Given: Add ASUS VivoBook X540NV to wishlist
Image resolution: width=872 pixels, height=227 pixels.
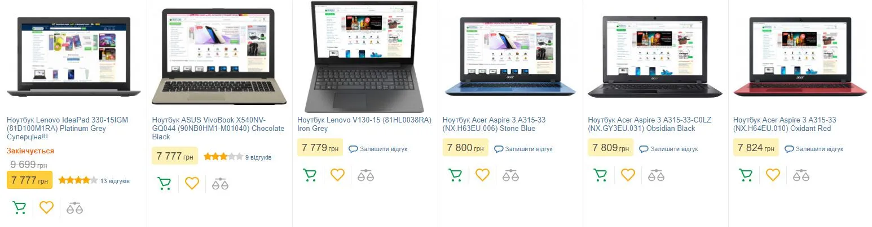Looking at the screenshot, I should click(192, 183).
